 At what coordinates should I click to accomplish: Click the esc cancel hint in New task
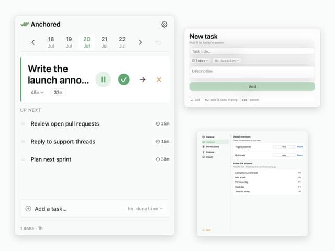[x=250, y=100]
